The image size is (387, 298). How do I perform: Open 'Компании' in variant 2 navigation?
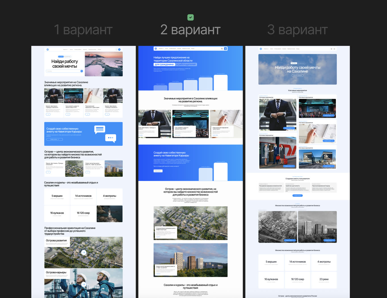pyautogui.click(x=179, y=48)
